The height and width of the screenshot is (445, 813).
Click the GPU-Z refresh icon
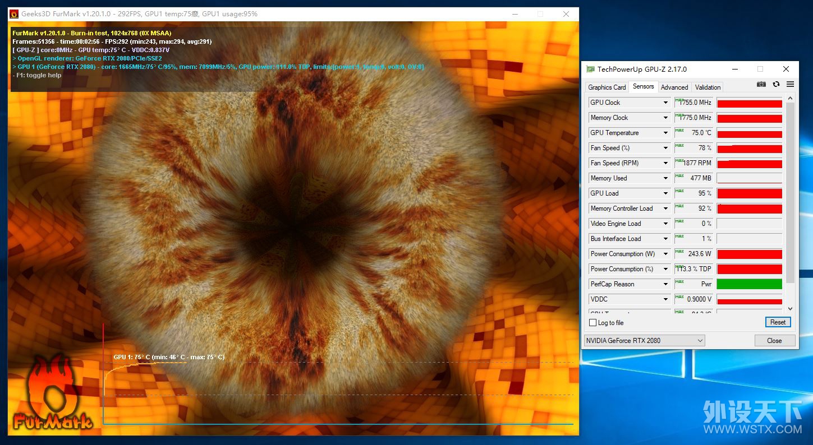click(776, 85)
